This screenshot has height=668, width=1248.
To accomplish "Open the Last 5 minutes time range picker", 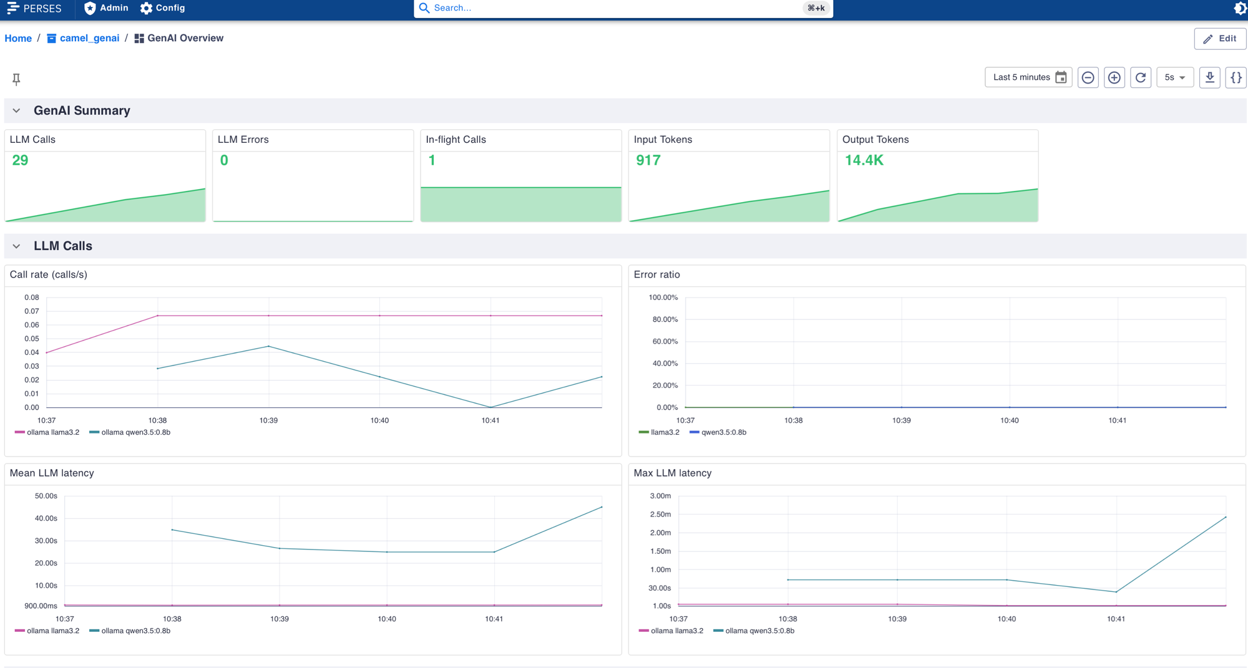I will tap(1028, 77).
